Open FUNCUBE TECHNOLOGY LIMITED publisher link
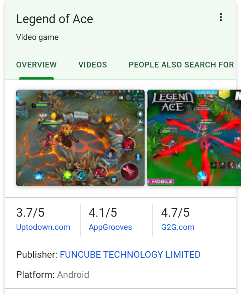The width and height of the screenshot is (241, 294). coord(130,255)
